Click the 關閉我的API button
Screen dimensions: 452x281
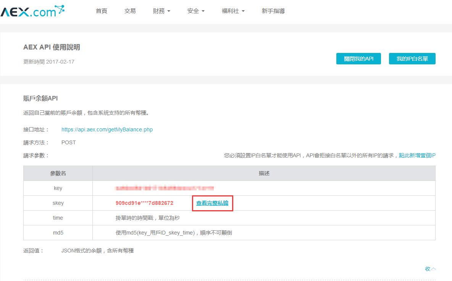click(x=358, y=59)
